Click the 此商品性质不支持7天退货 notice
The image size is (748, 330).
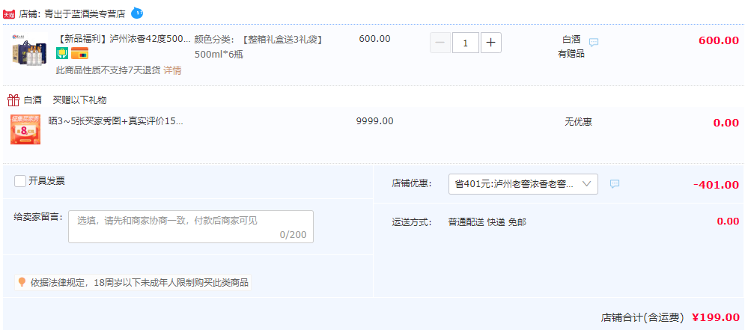pyautogui.click(x=109, y=70)
